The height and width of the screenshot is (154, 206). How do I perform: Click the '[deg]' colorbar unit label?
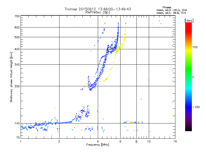[189, 21]
